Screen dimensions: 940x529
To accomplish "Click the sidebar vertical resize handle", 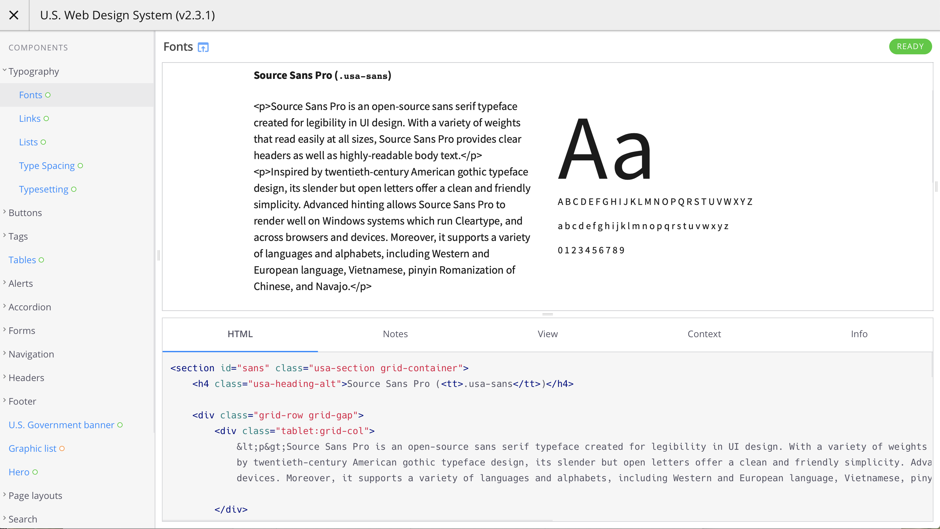I will (158, 255).
